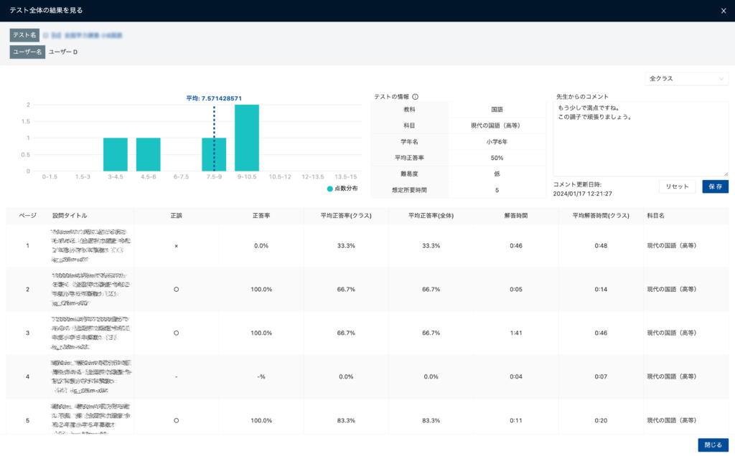The image size is (735, 456).
Task: Click the 閉じる button at the bottom
Action: 713,445
